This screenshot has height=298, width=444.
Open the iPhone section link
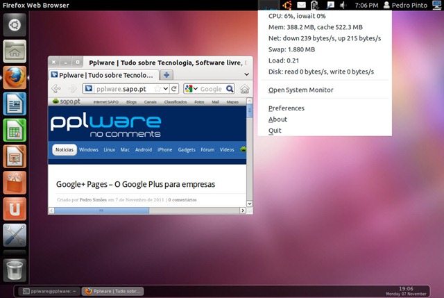point(165,150)
